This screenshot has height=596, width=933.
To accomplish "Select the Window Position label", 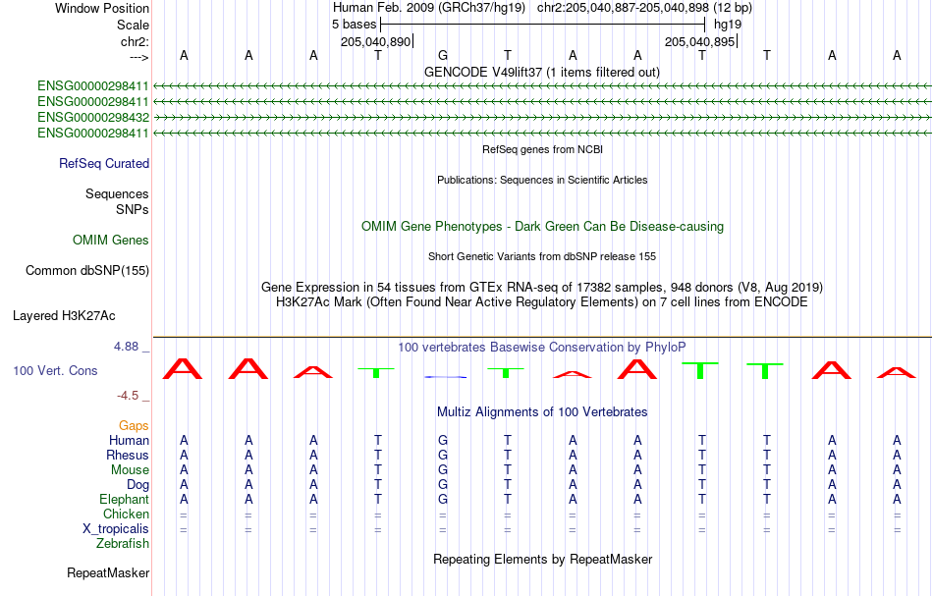I will [102, 8].
